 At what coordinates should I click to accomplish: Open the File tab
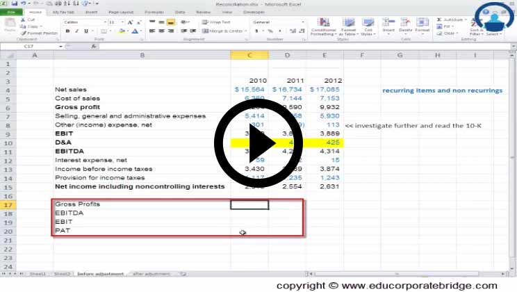pyautogui.click(x=11, y=13)
